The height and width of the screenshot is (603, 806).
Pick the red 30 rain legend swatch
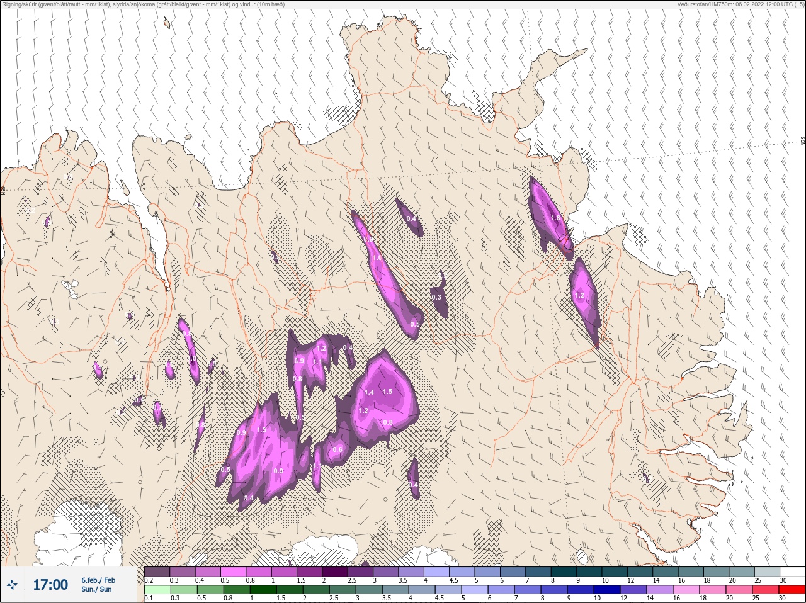pyautogui.click(x=792, y=590)
